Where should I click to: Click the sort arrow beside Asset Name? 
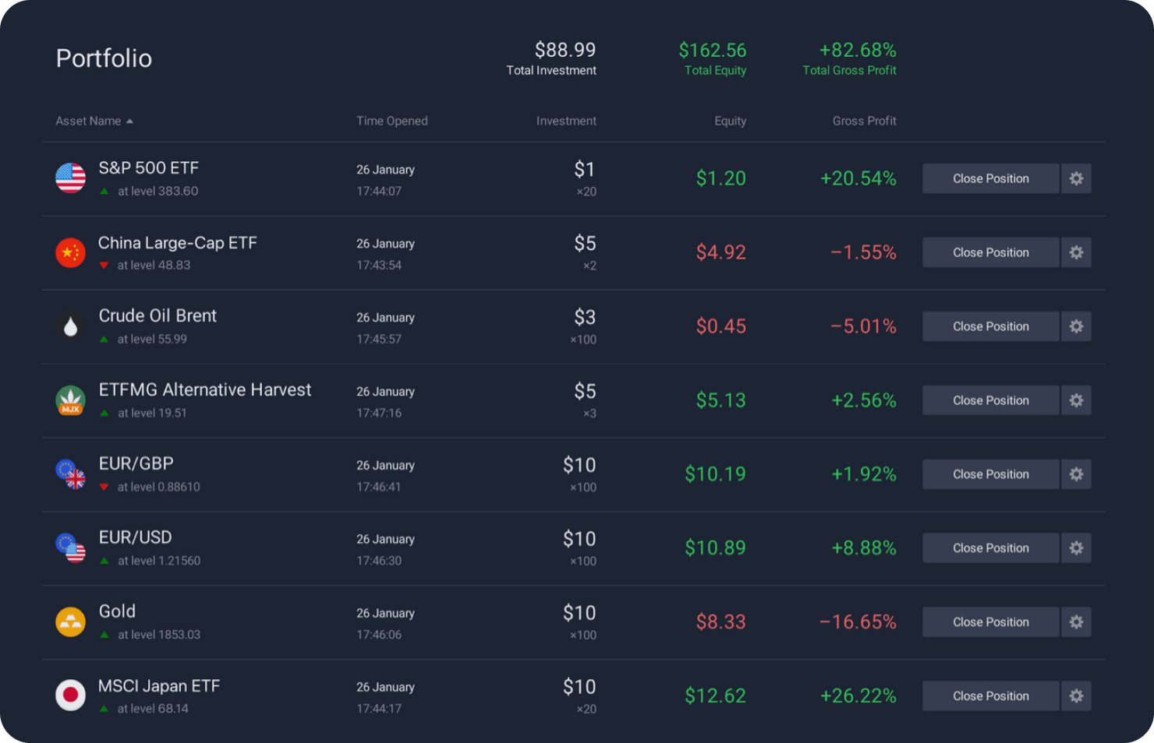pyautogui.click(x=129, y=121)
